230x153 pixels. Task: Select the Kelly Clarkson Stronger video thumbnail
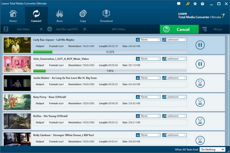coord(17,139)
